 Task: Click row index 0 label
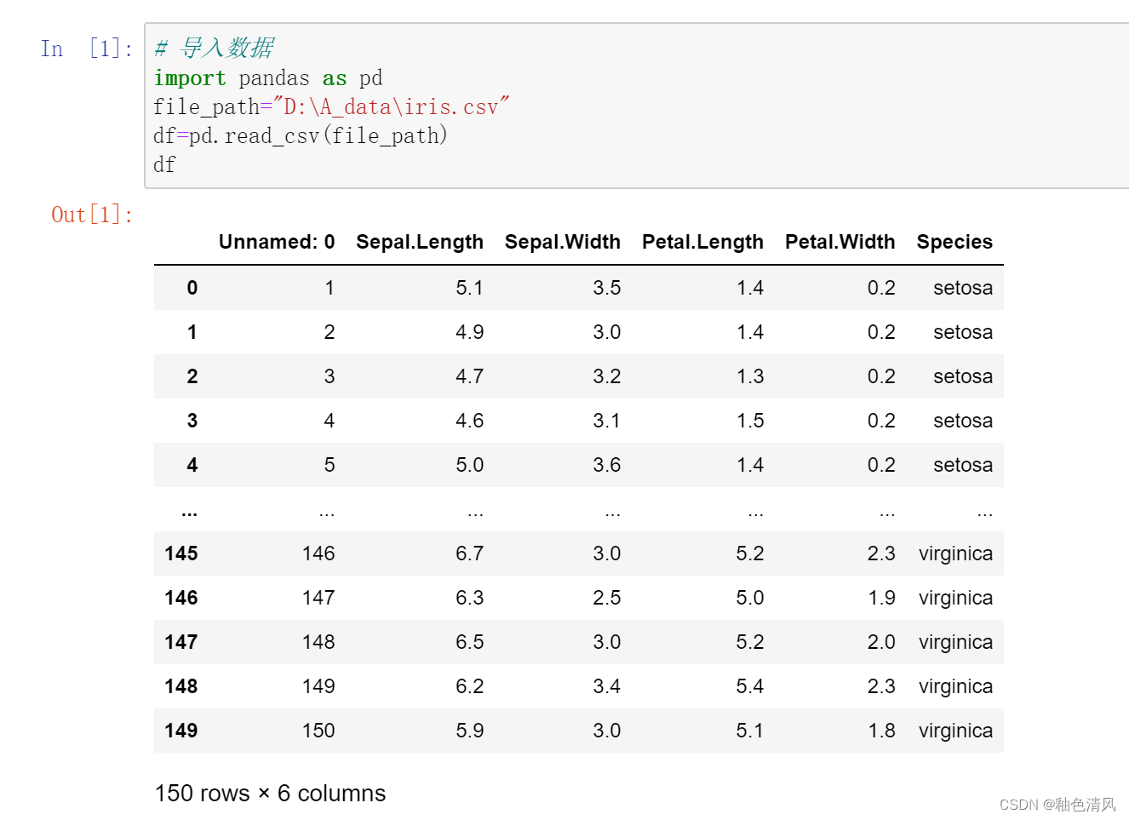192,288
